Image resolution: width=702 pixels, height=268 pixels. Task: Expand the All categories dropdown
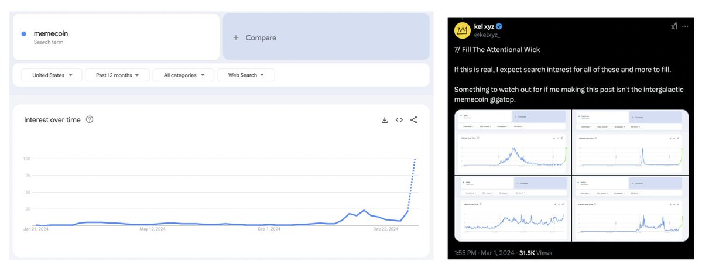coord(183,75)
